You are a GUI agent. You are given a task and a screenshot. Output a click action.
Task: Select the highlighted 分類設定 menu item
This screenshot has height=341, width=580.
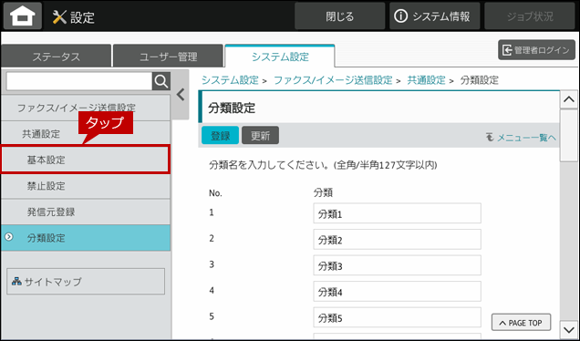[86, 238]
